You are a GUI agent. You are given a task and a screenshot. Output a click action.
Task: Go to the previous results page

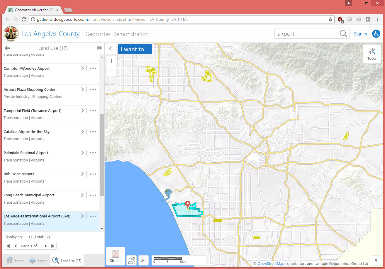click(x=16, y=246)
